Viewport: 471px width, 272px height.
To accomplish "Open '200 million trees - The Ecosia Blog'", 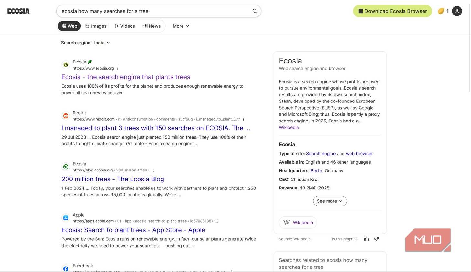I will [x=113, y=179].
